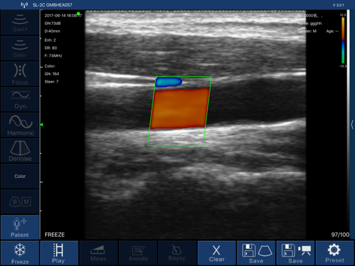Tap the Gain- button
The height and width of the screenshot is (266, 355).
[20, 48]
